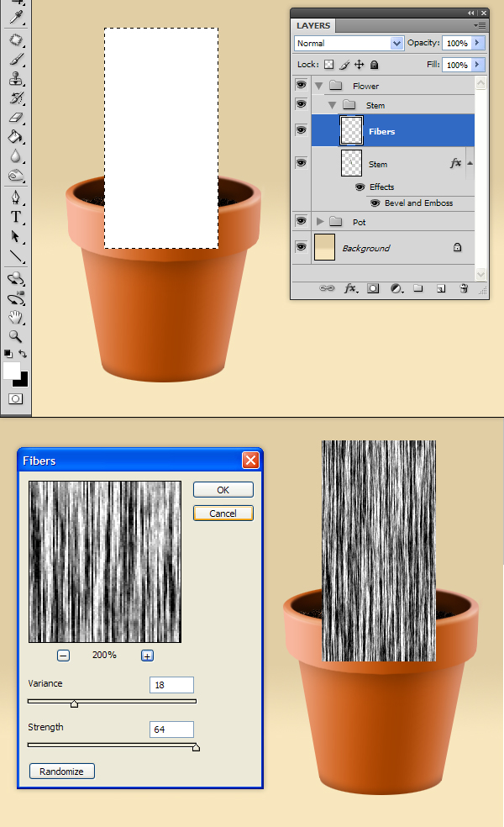Screen dimensions: 504x827
Task: Click the Variance slider handle
Action: tap(74, 703)
